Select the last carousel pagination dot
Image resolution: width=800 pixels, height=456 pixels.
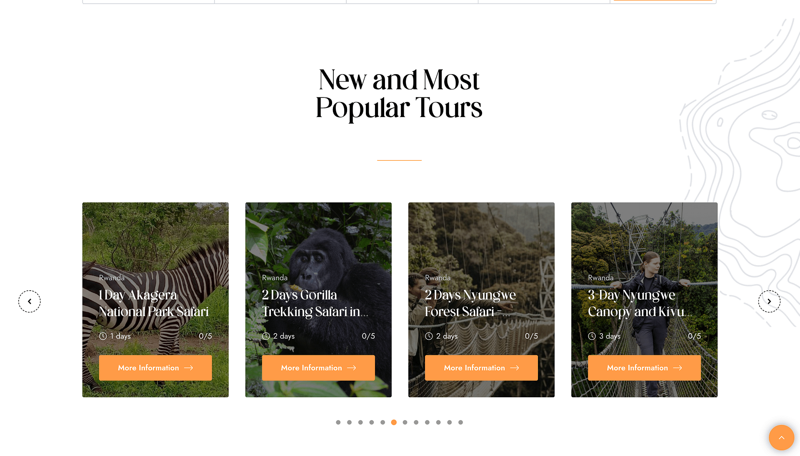coord(460,422)
